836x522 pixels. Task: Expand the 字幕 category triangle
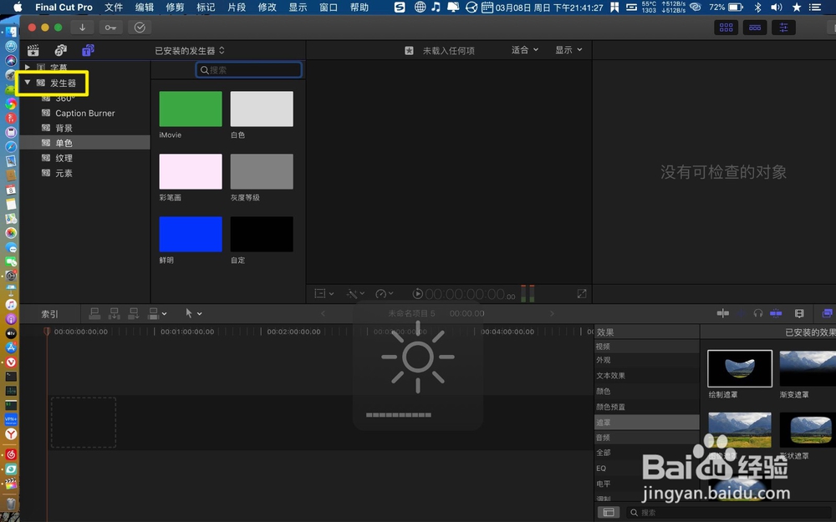28,67
